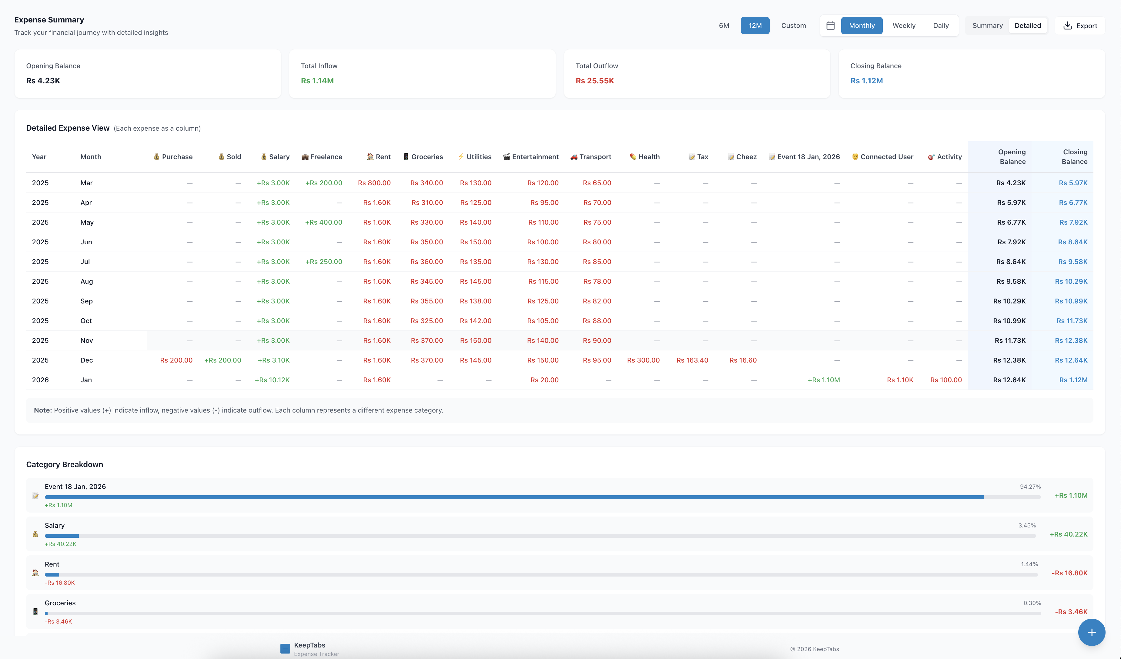Open the Custom date range option
The height and width of the screenshot is (659, 1121).
(793, 25)
